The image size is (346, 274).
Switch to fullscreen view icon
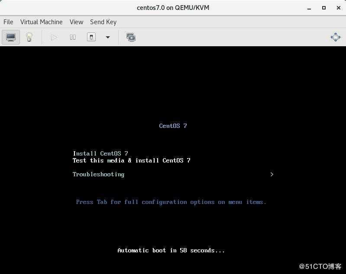point(336,37)
